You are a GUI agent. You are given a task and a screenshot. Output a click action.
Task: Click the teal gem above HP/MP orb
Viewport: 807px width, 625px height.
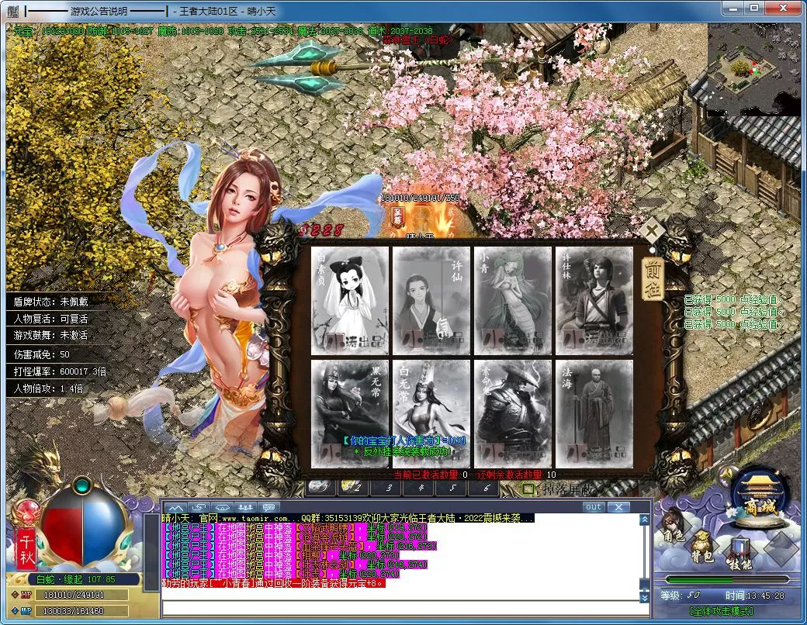81,485
